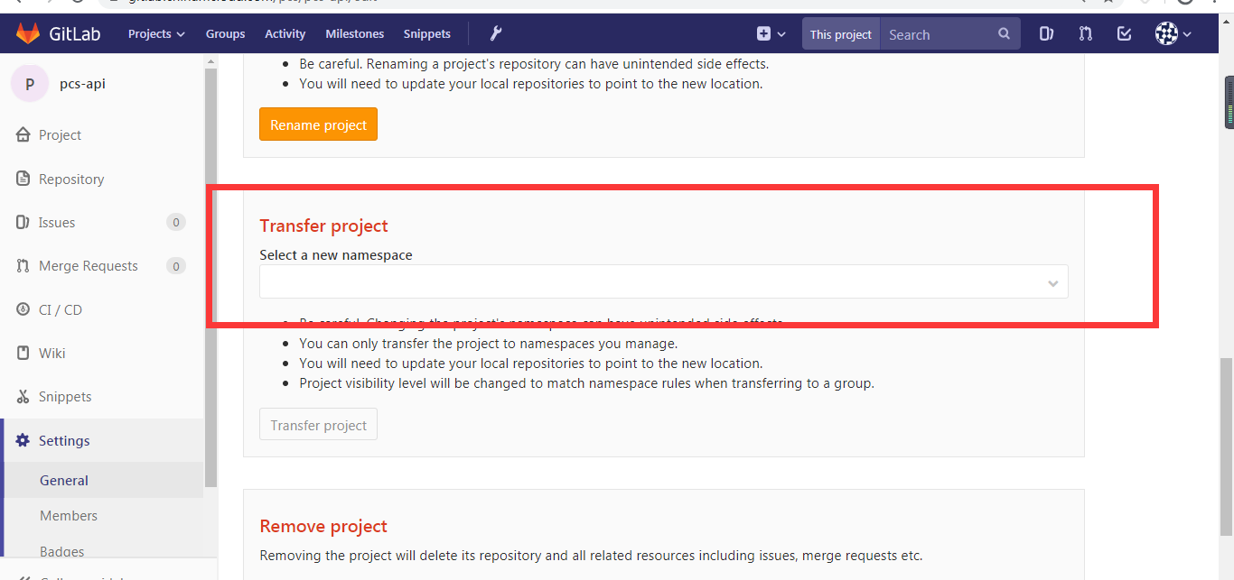Click the search magnifier icon
1234x580 pixels.
[x=1004, y=34]
